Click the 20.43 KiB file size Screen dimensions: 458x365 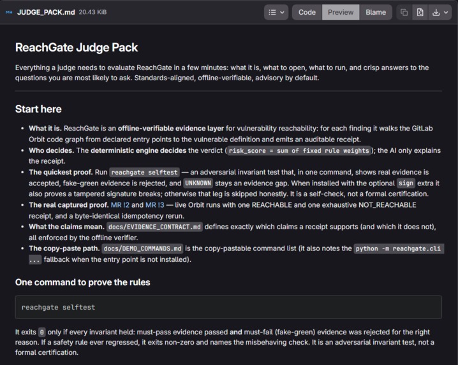(x=92, y=12)
